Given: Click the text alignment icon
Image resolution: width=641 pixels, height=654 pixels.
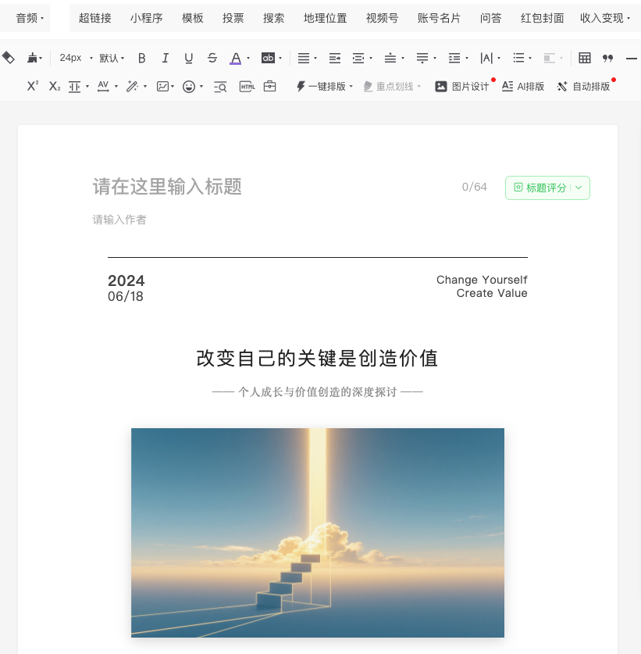Looking at the screenshot, I should tap(304, 58).
